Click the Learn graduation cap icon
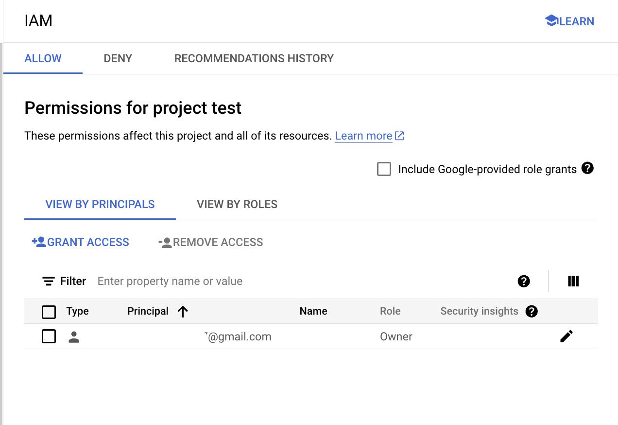 pyautogui.click(x=551, y=21)
